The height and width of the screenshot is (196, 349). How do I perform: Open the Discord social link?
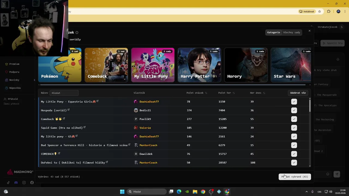(16, 183)
